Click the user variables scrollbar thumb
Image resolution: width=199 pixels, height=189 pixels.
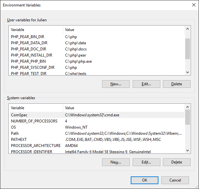click(x=187, y=49)
